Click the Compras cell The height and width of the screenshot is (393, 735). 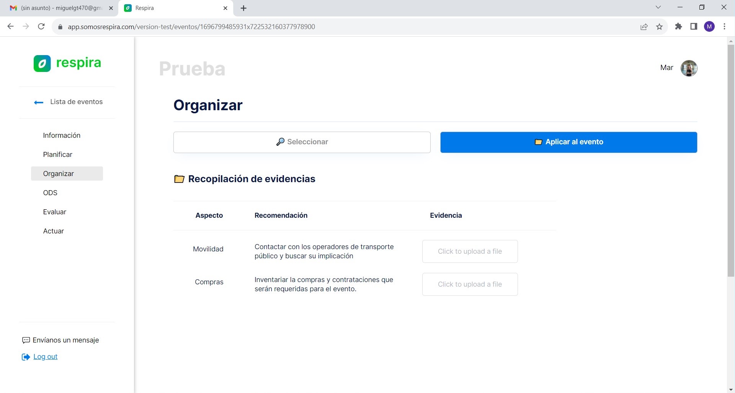click(x=209, y=282)
